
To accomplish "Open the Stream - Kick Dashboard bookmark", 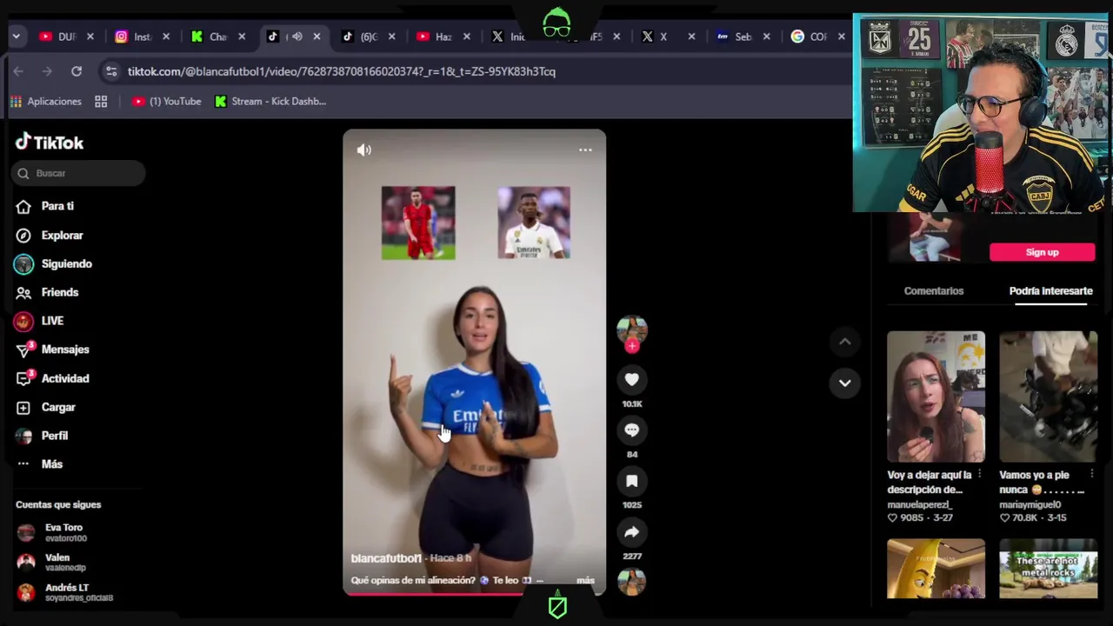I will (270, 102).
